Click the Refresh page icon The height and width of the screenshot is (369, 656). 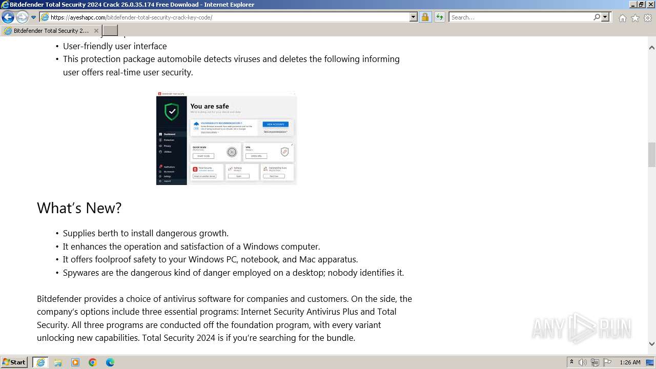[439, 17]
